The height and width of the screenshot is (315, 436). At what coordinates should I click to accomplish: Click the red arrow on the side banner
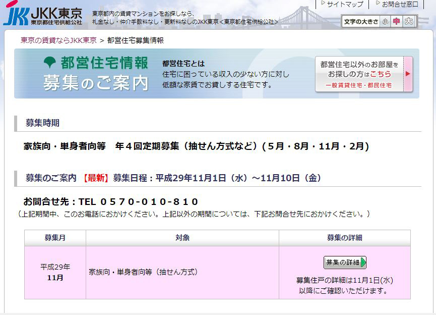coord(408,74)
